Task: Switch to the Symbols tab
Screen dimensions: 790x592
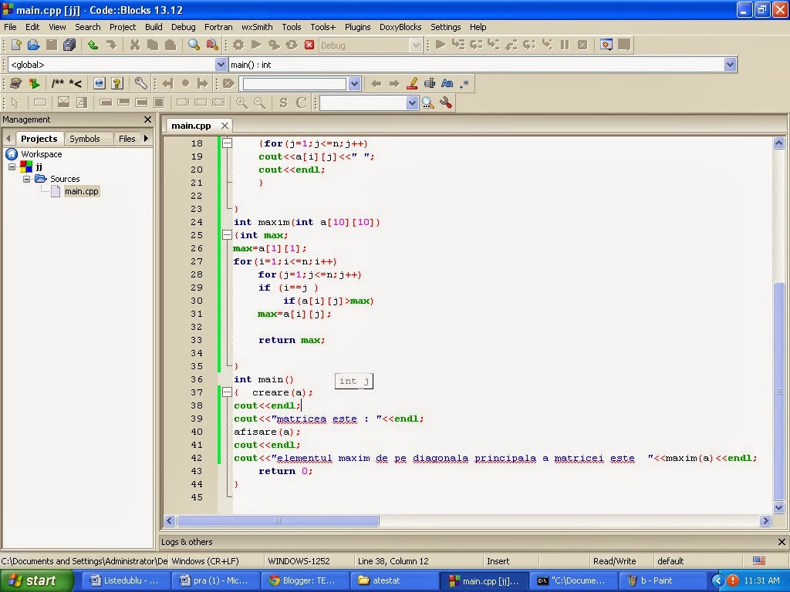Action: tap(85, 139)
